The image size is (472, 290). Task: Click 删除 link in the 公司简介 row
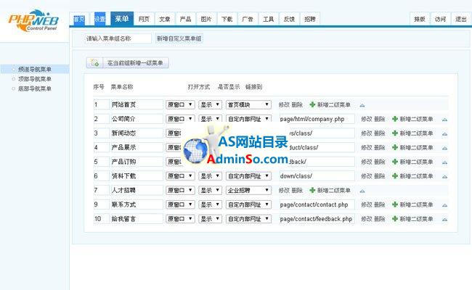coord(380,119)
